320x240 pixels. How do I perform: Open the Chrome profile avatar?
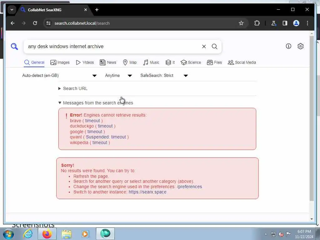296,23
